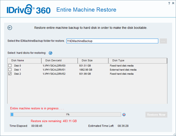Select the \\.\PHYSICALDRIVE2 device cell
Image resolution: width=176 pixels, height=136 pixels.
pyautogui.click(x=54, y=74)
